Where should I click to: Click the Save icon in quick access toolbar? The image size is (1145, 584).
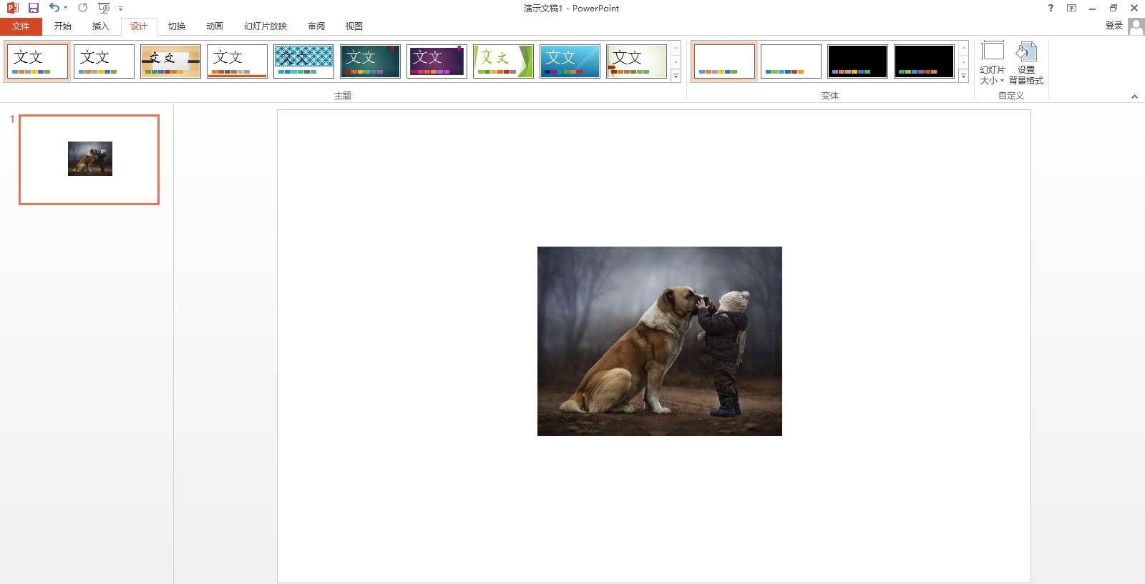34,8
